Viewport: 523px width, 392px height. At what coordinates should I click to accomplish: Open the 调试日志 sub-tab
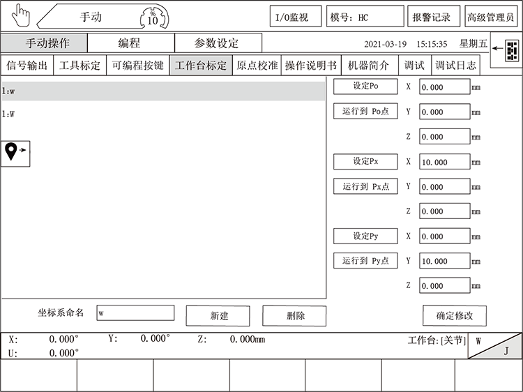point(456,66)
